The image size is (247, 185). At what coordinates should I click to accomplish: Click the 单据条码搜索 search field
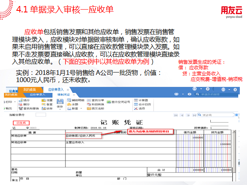pos(217,95)
